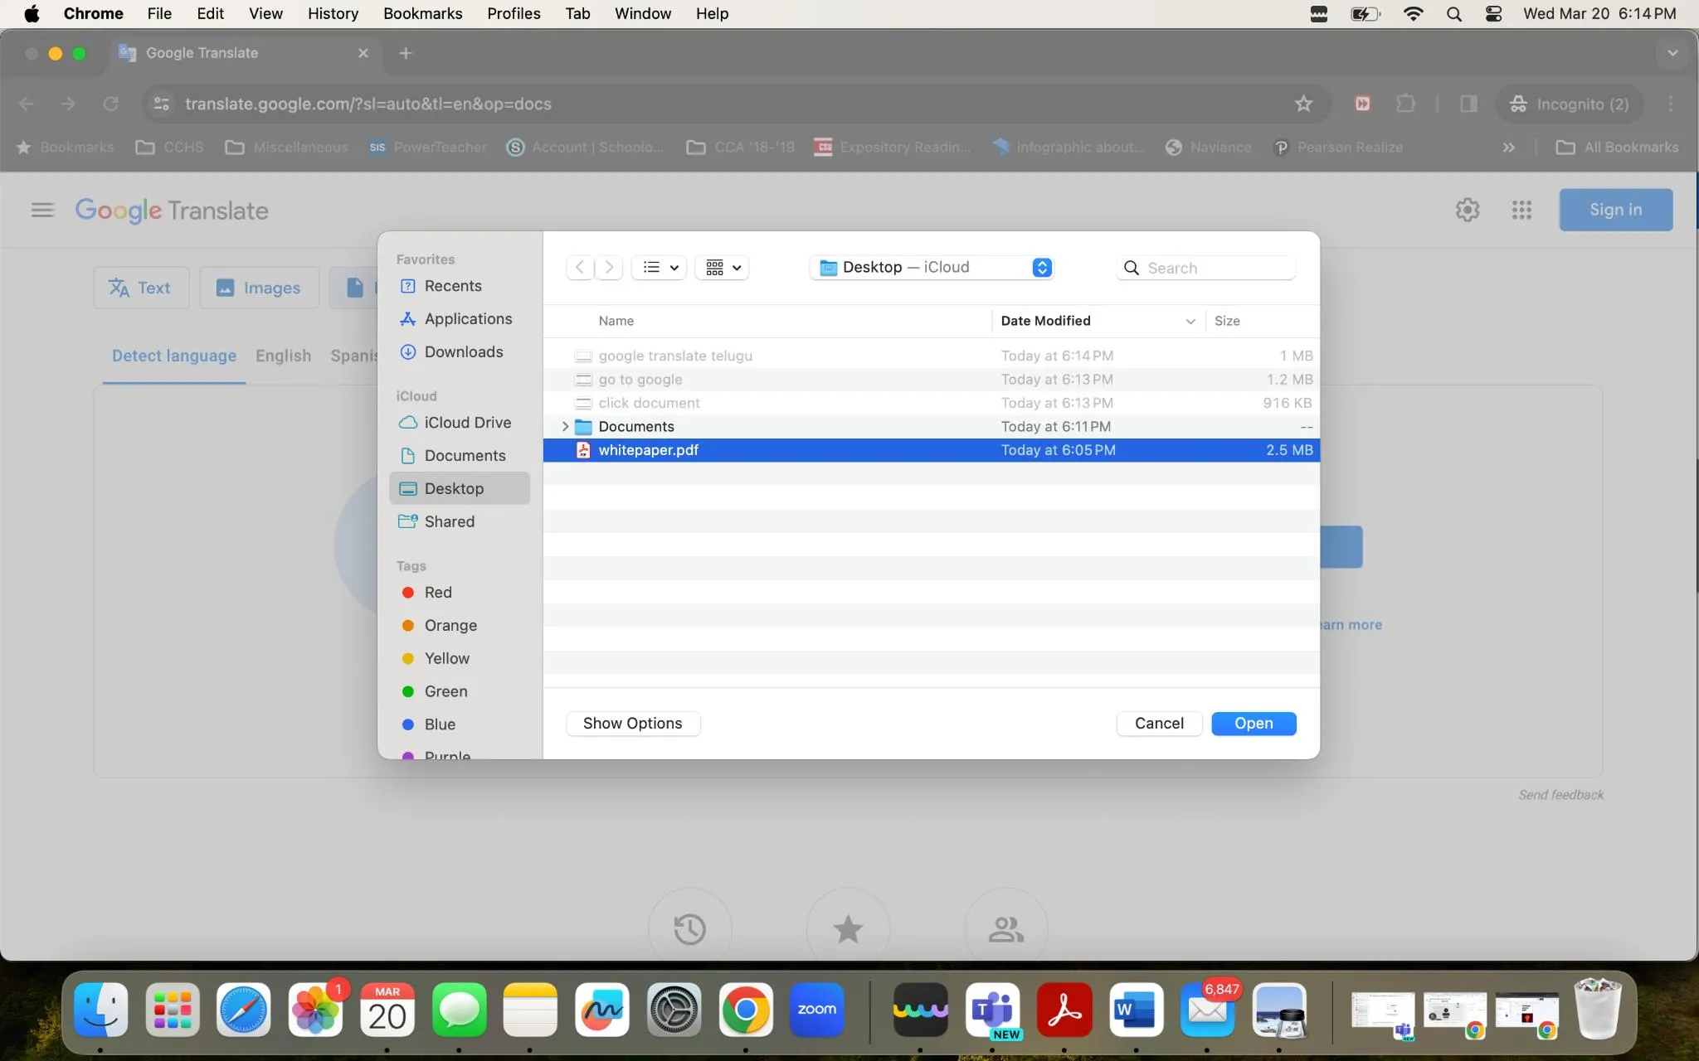This screenshot has width=1699, height=1061.
Task: Open translation History icon
Action: (689, 929)
